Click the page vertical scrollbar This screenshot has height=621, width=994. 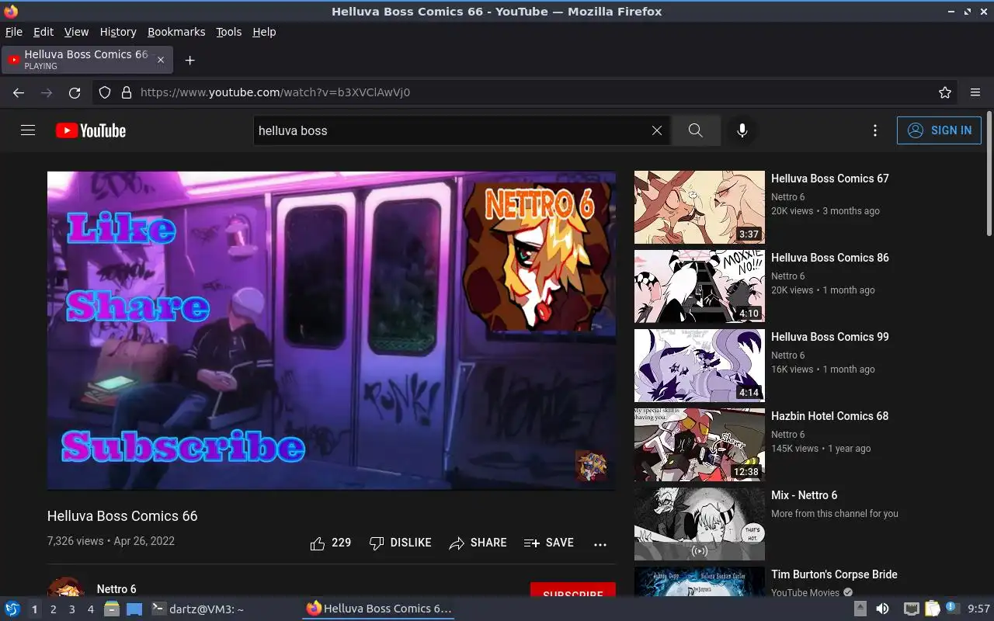[989, 175]
